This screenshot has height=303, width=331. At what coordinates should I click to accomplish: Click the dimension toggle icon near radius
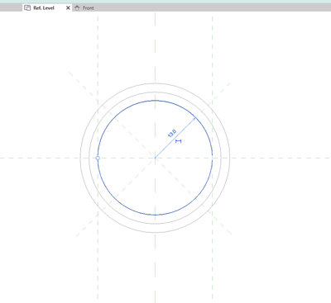pos(179,141)
